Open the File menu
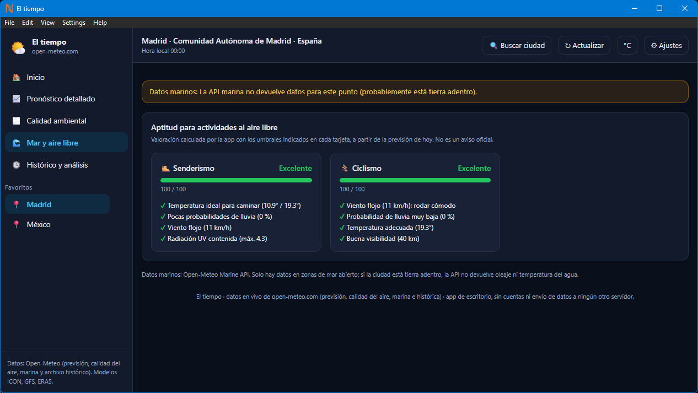The image size is (698, 393). 9,23
